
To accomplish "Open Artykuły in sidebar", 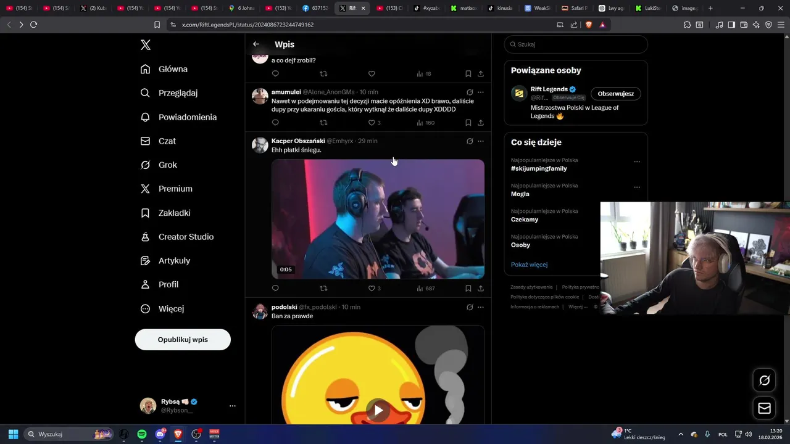I will [x=165, y=261].
